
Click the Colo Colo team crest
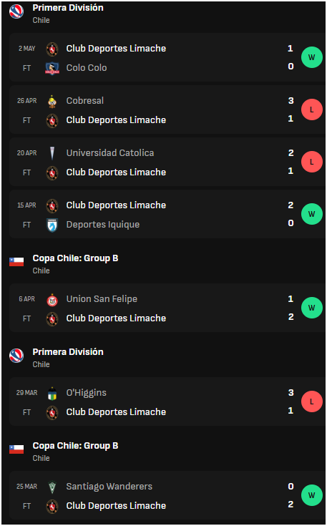52,68
